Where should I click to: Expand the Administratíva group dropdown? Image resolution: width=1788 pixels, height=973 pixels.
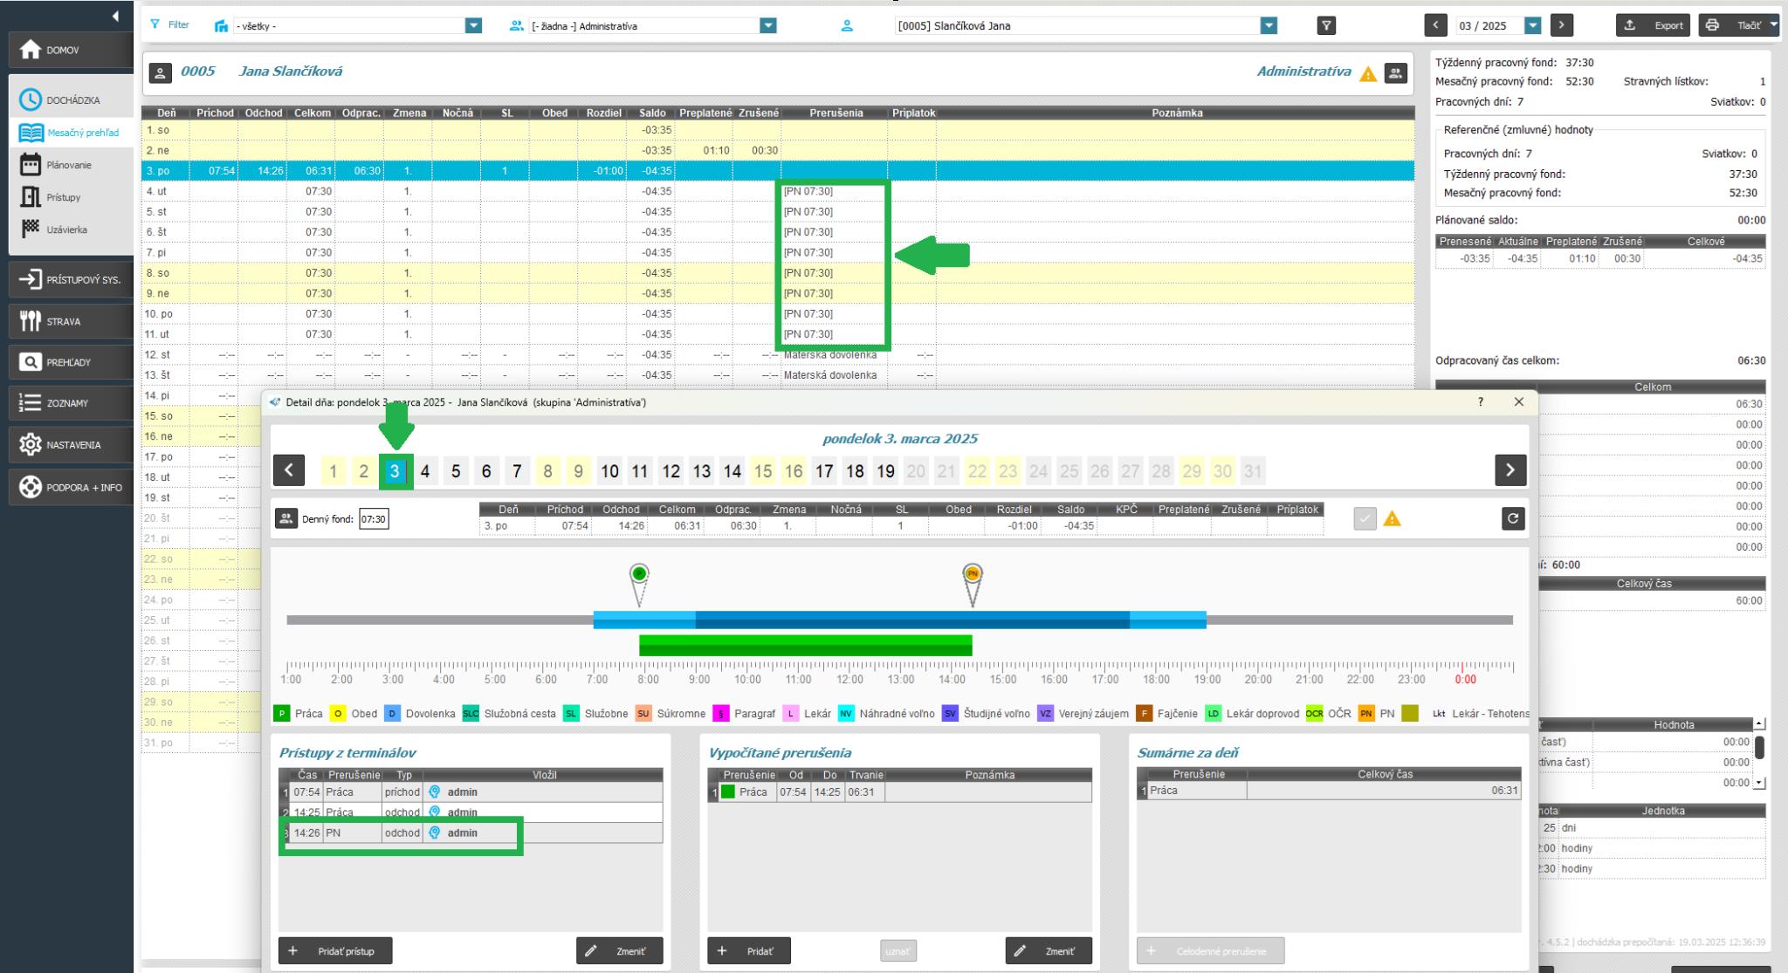click(x=767, y=26)
